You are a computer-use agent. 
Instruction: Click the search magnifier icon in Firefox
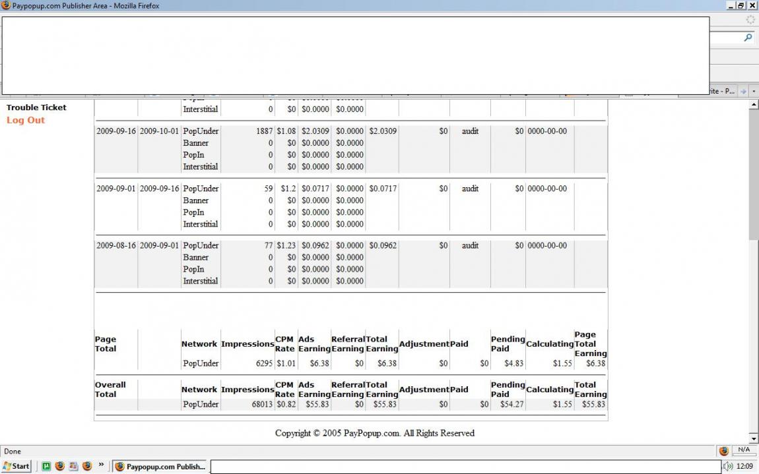point(748,37)
